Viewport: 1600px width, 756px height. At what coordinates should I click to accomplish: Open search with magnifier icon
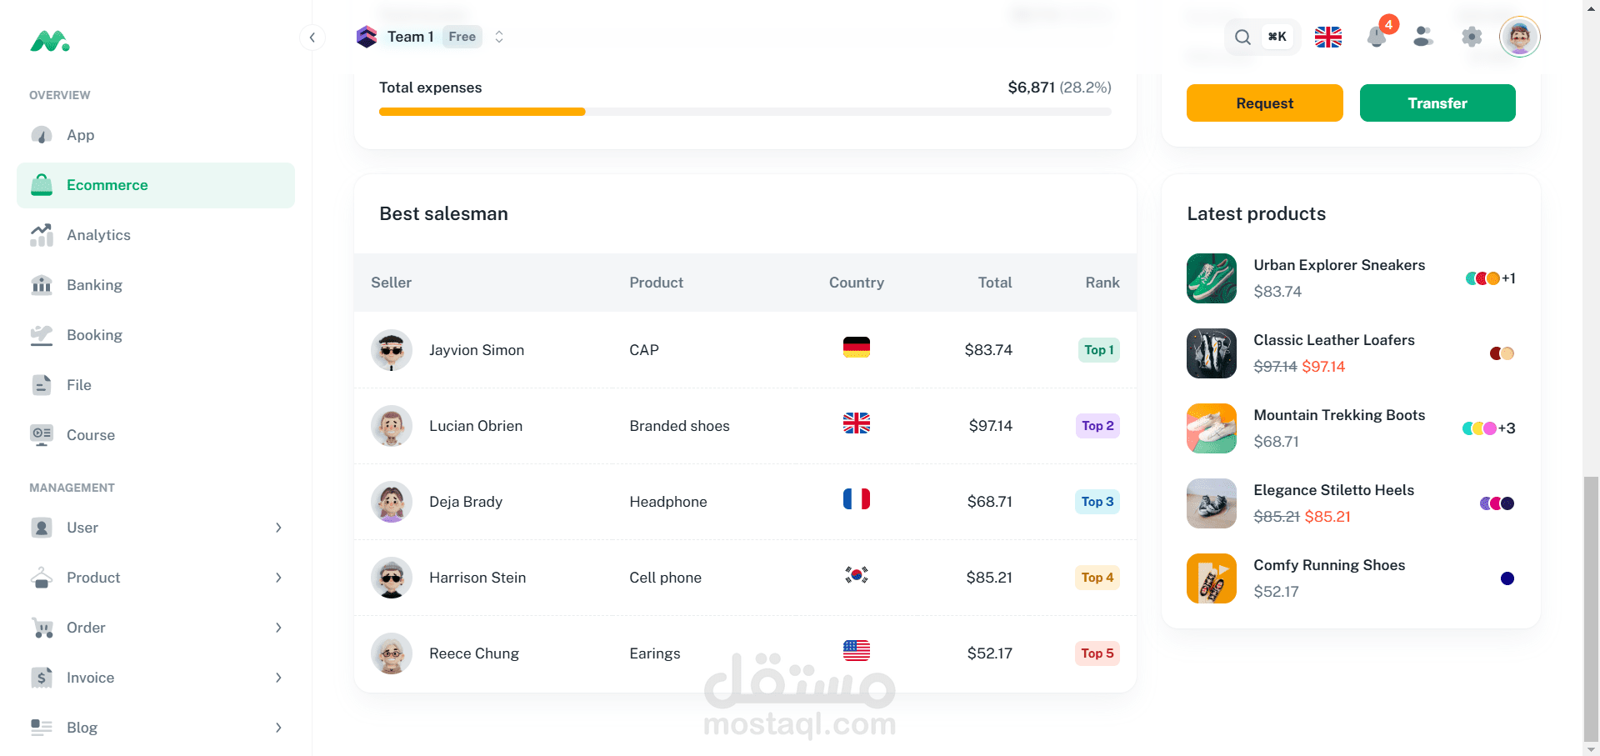click(x=1242, y=37)
